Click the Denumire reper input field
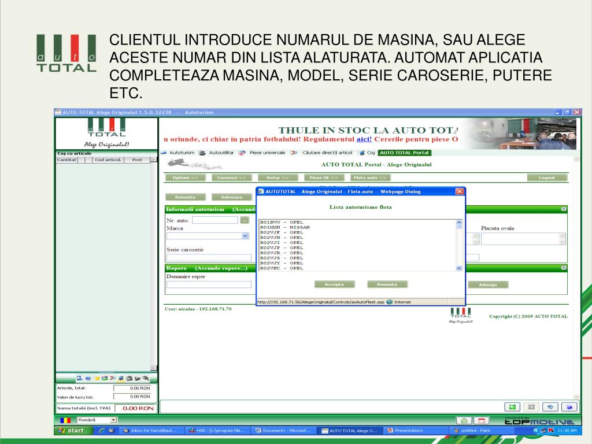This screenshot has height=444, width=592. click(x=209, y=284)
